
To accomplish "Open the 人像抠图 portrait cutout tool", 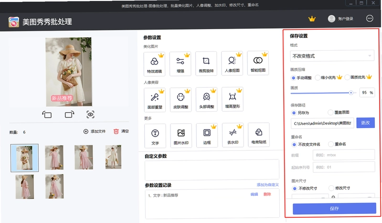I will 232,63.
